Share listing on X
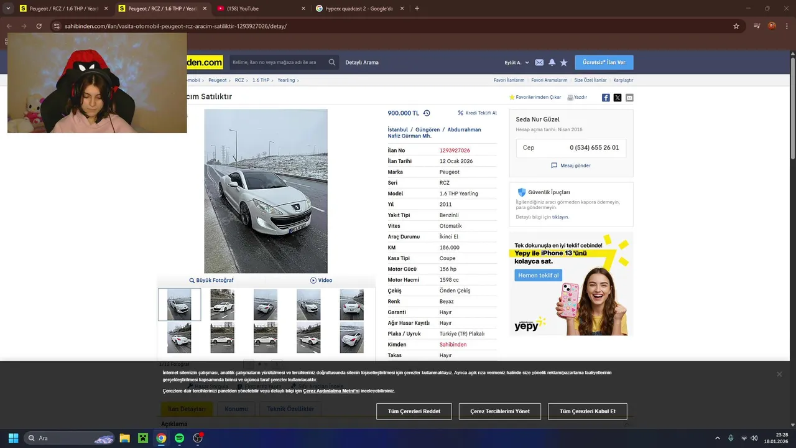 pyautogui.click(x=618, y=98)
